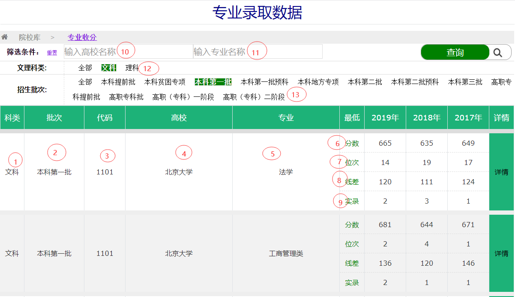Click the magnifying glass search icon
Viewport: 515px width, 297px height.
[497, 52]
